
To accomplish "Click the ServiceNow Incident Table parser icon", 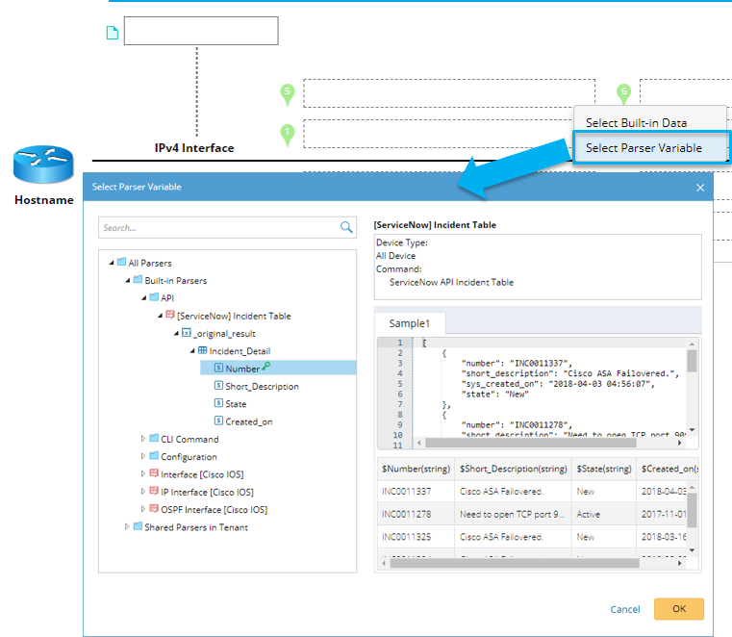I will pyautogui.click(x=170, y=315).
